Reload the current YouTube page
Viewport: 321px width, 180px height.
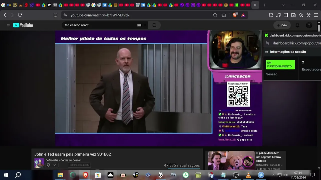20,15
